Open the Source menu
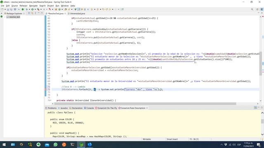Viewport: 264px width, 148px height. 14,6
